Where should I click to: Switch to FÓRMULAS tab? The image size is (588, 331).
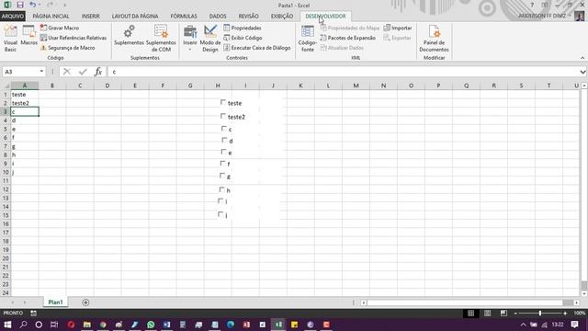pos(184,17)
